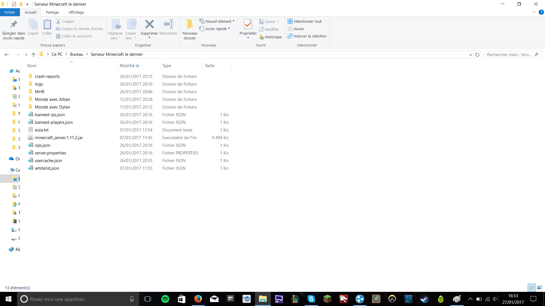The width and height of the screenshot is (545, 306).
Task: Switch to the details view layout icon
Action: [532, 288]
